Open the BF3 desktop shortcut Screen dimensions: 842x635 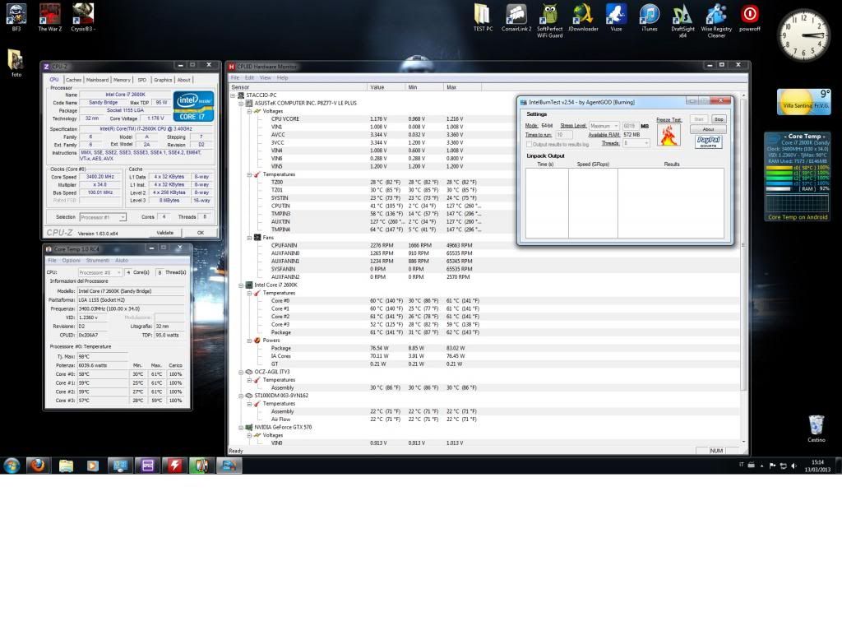coord(16,15)
